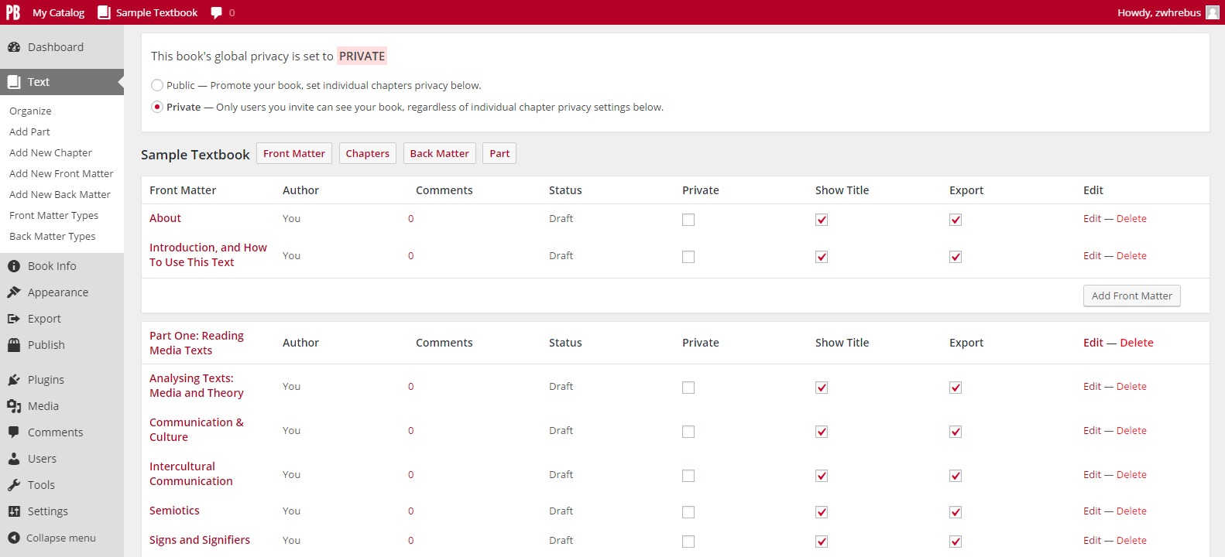Toggle Show Title checkbox for About
This screenshot has height=557, width=1225.
pyautogui.click(x=822, y=220)
